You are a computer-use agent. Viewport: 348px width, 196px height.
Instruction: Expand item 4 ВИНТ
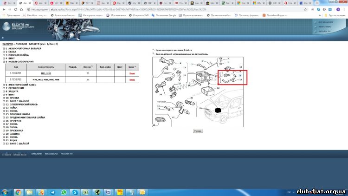click(4, 58)
